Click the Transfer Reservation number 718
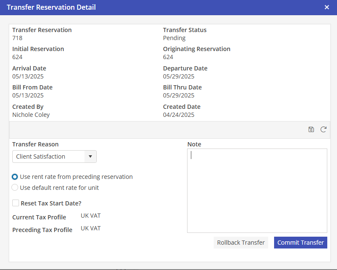The width and height of the screenshot is (337, 270). [17, 38]
